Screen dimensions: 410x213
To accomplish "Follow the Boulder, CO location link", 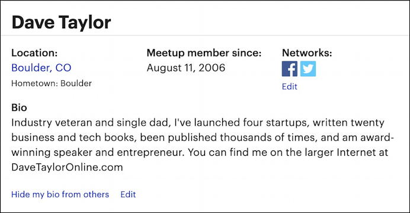I will [x=41, y=68].
